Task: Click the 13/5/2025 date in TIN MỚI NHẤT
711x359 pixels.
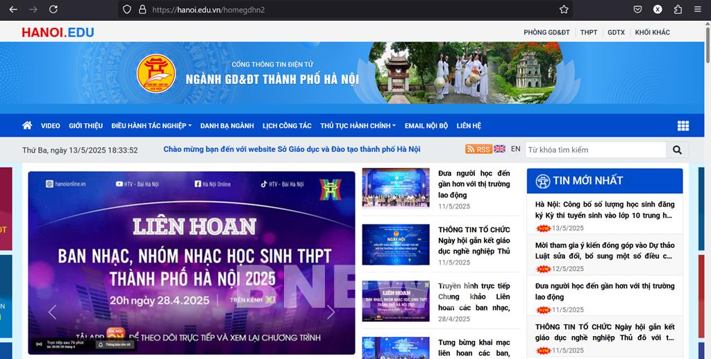Action: point(567,228)
